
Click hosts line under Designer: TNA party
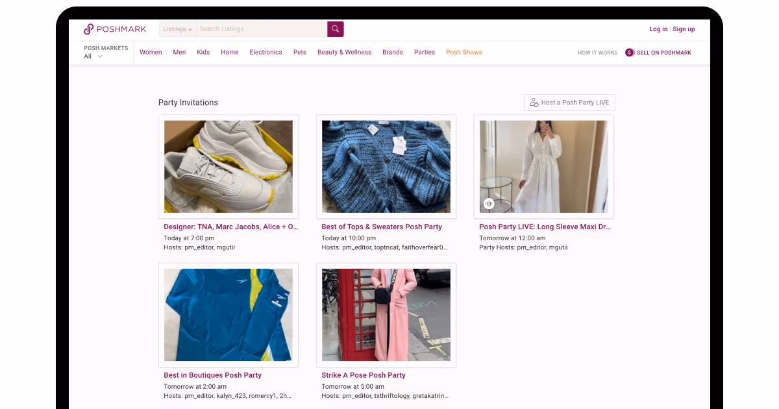199,247
